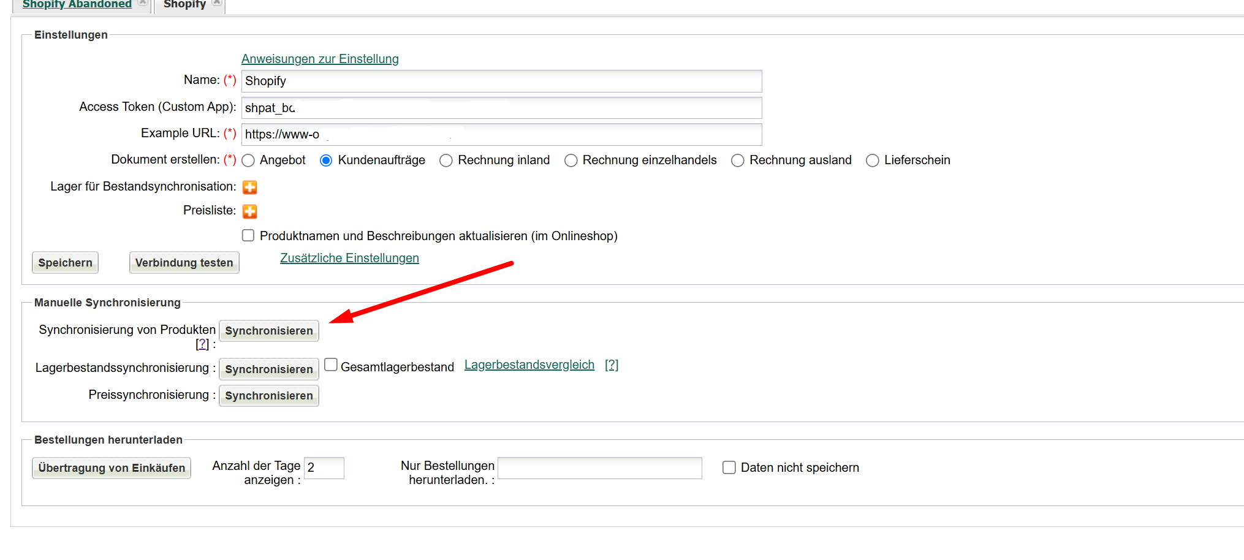
Task: Open help [?] next to Lagerbestandsvergleich
Action: click(x=612, y=365)
